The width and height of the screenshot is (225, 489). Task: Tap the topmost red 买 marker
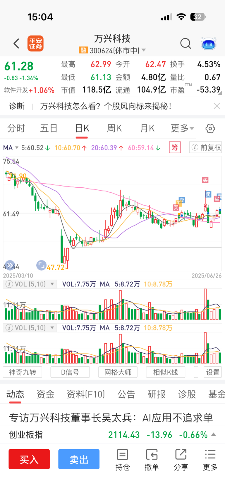tap(205, 180)
